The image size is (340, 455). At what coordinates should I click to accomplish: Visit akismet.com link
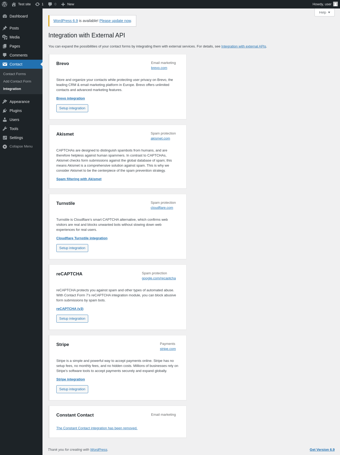pyautogui.click(x=160, y=138)
